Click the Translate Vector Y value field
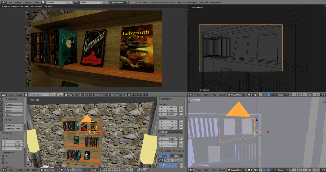Image resolution: width=326 pixels, height=172 pixels. (12, 145)
